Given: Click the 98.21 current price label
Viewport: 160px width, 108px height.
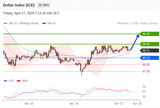Looking at the screenshot, I should (x=149, y=50).
